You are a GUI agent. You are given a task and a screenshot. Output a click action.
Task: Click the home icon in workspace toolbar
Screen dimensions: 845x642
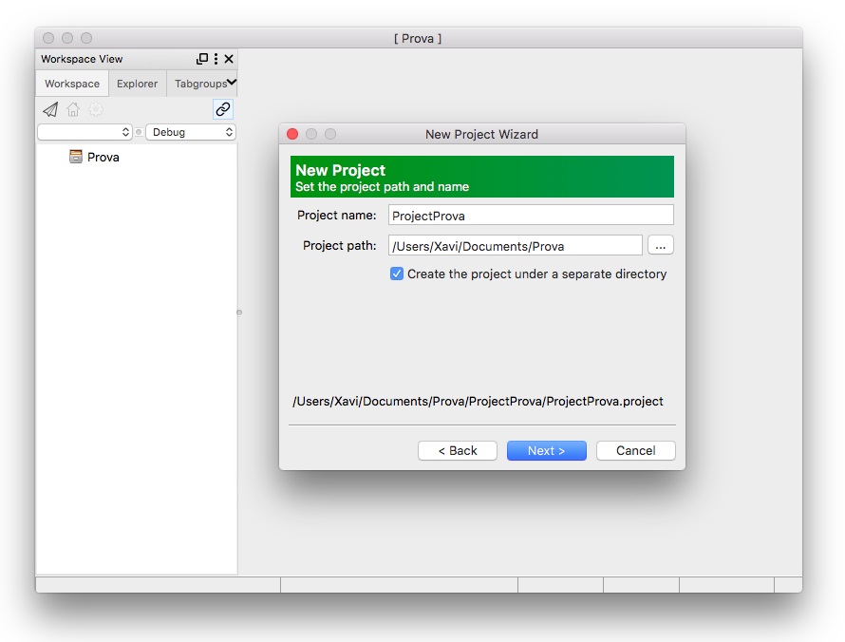coord(73,109)
